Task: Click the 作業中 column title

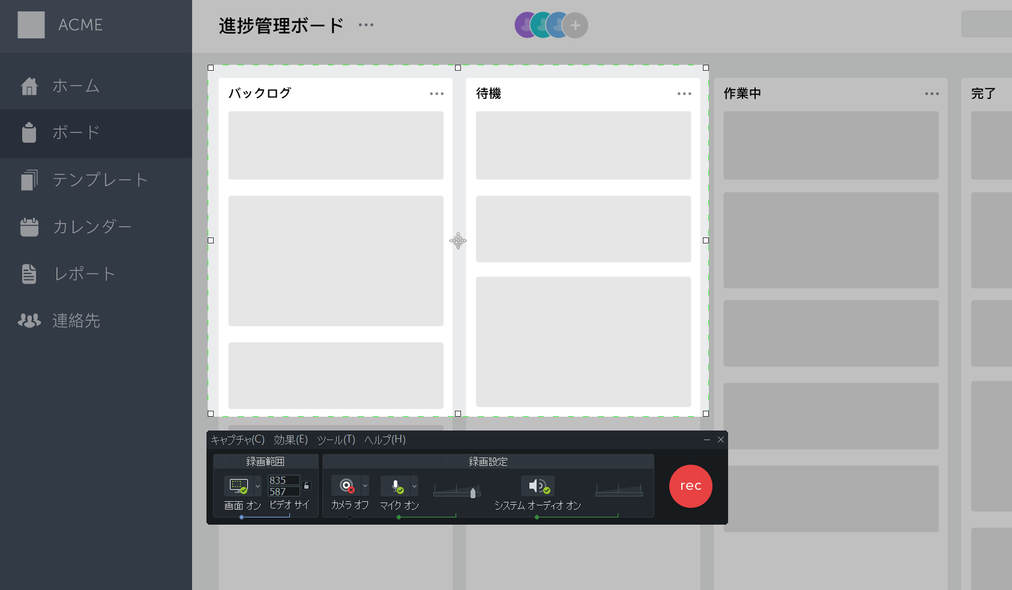Action: pyautogui.click(x=742, y=94)
